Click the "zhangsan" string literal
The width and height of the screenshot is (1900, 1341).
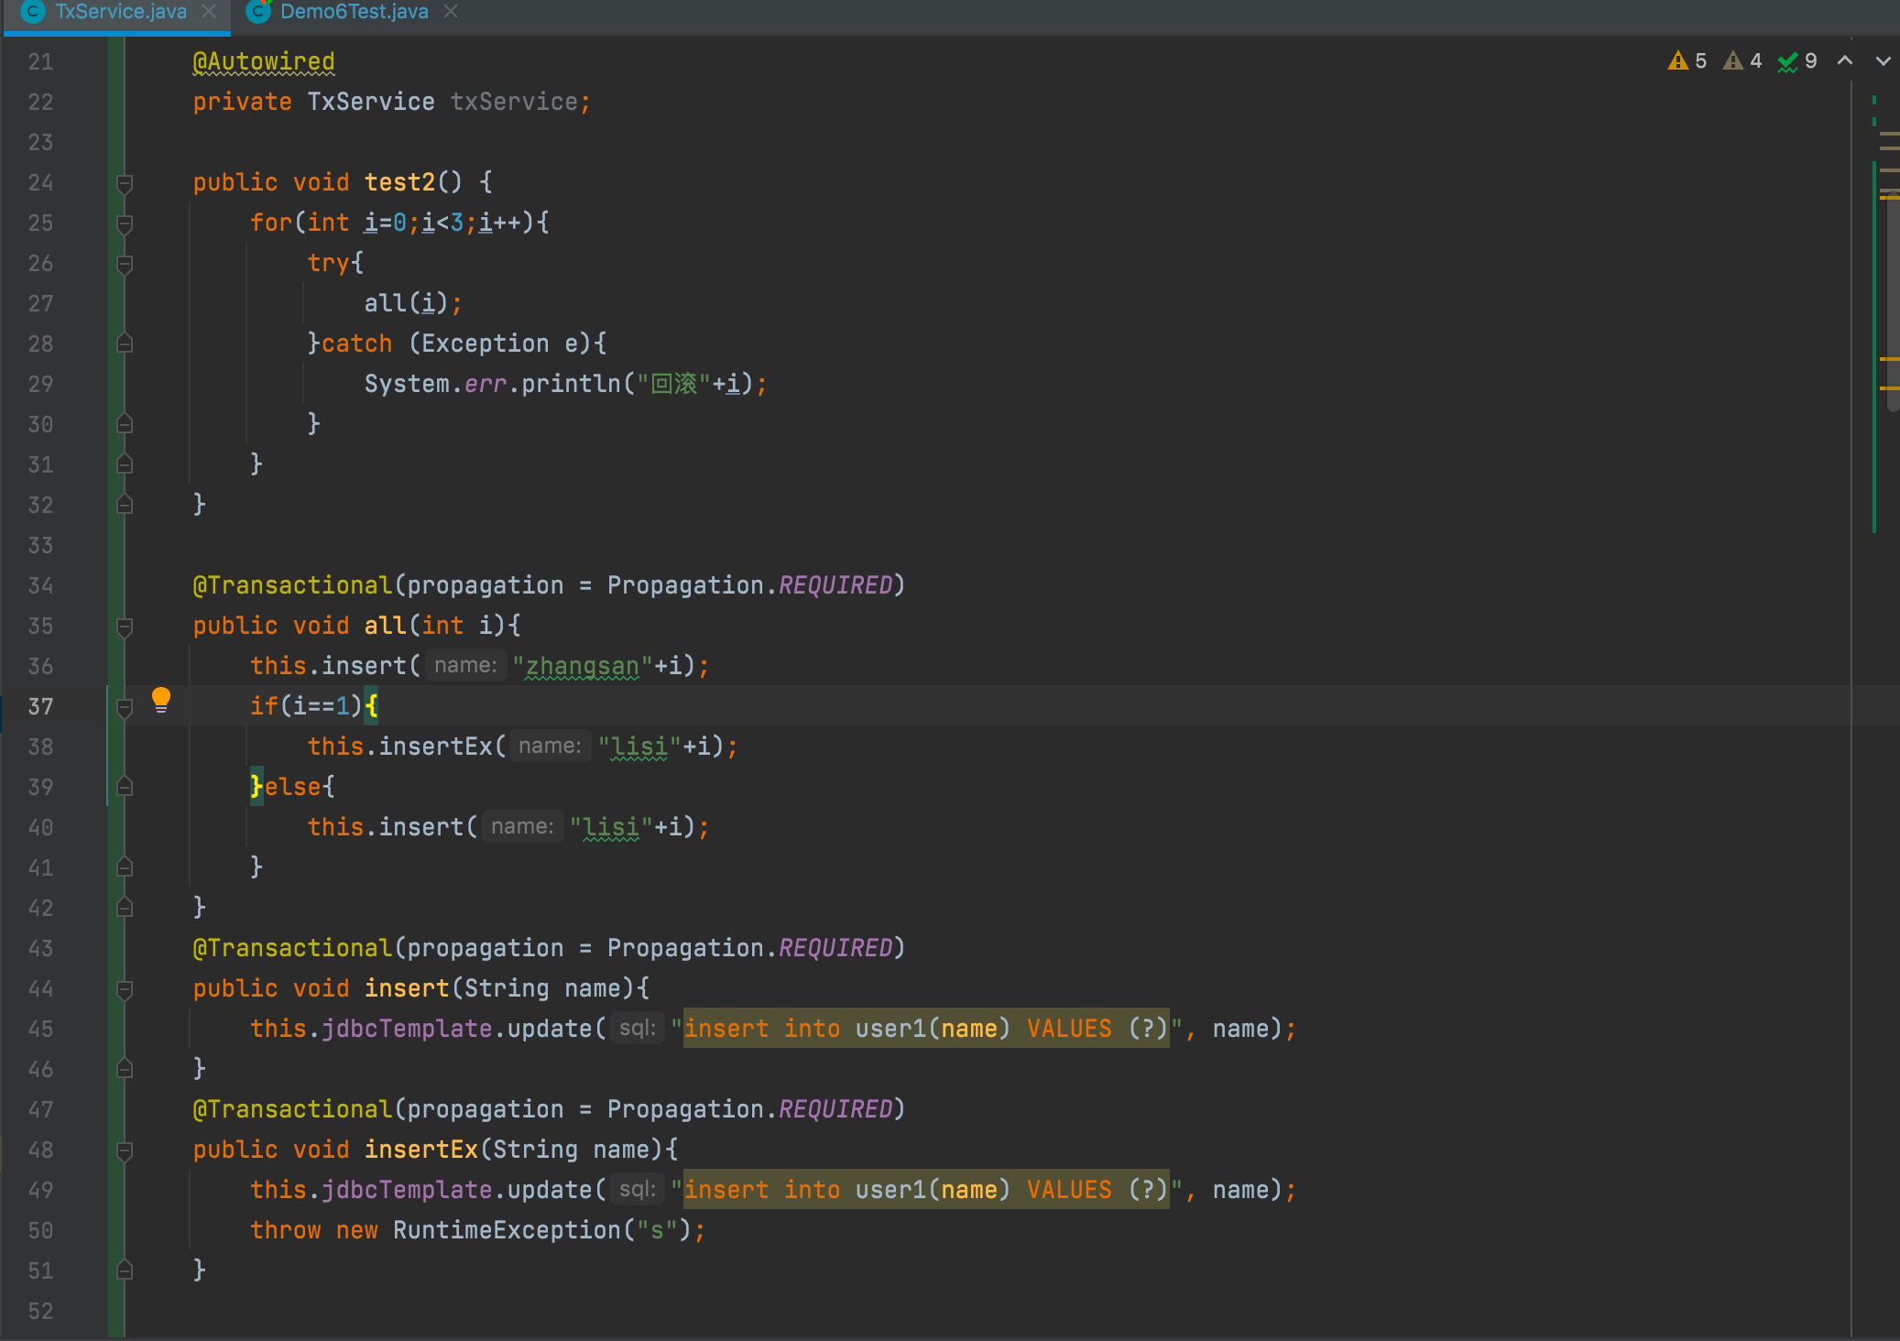pos(583,666)
